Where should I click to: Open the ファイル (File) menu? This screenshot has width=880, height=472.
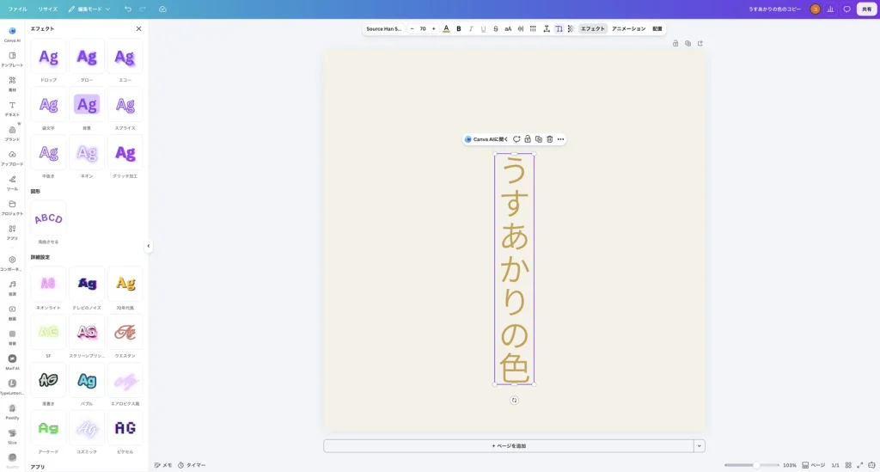point(17,9)
